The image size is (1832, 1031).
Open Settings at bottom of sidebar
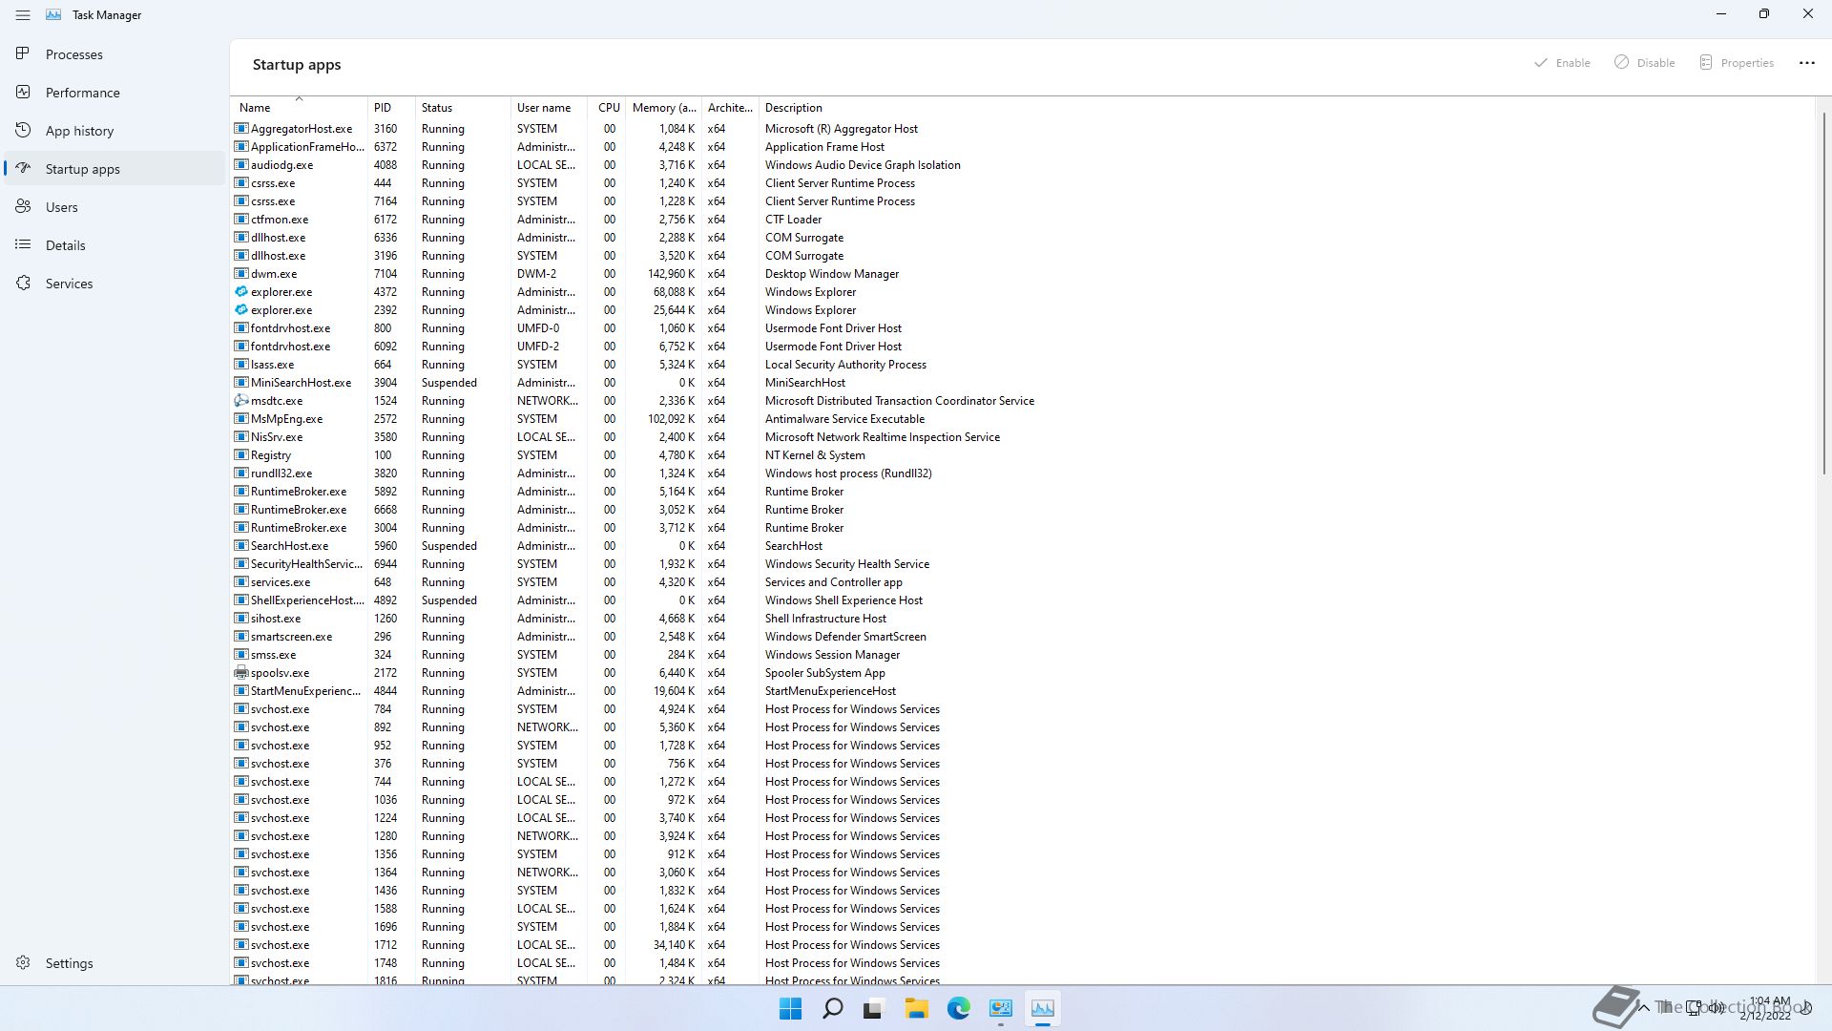pyautogui.click(x=114, y=963)
